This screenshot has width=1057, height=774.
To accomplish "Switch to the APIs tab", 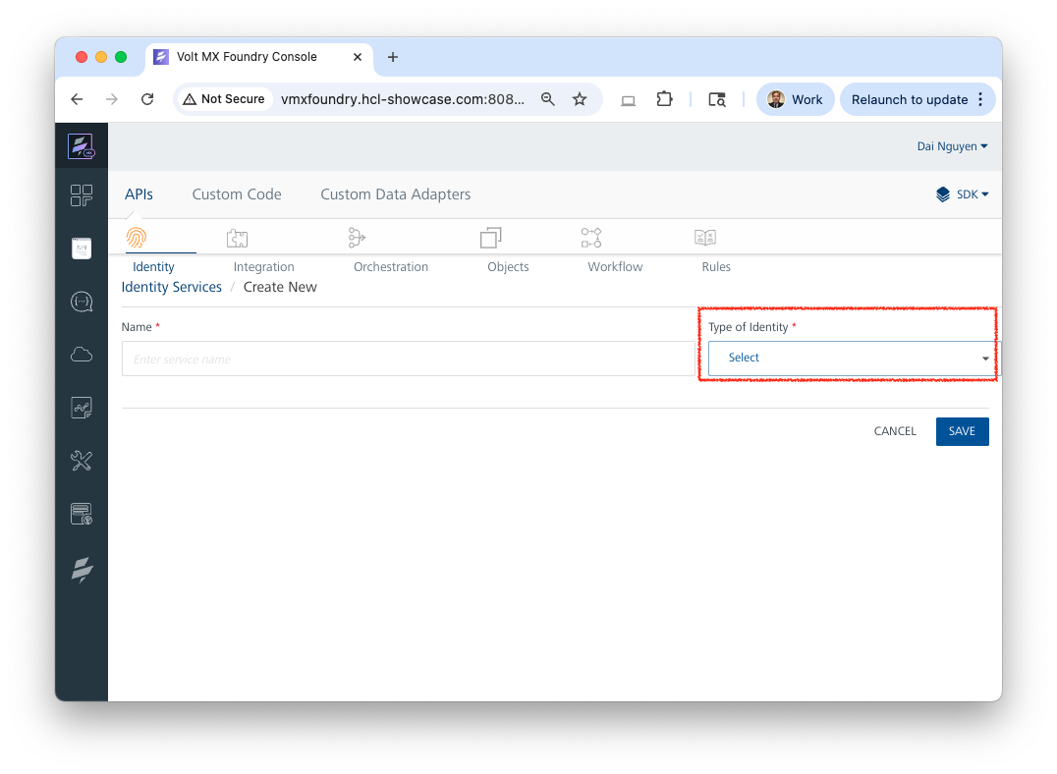I will pyautogui.click(x=139, y=194).
